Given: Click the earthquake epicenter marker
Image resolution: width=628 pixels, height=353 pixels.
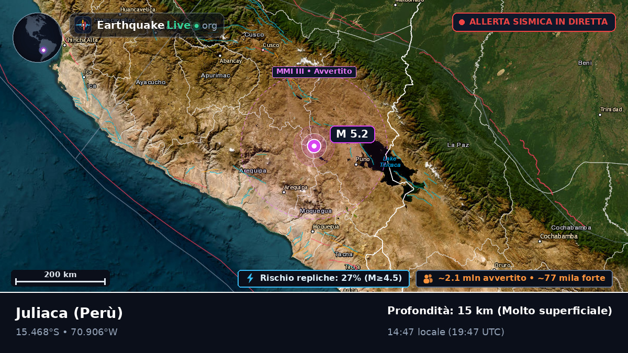Looking at the screenshot, I should coord(314,146).
